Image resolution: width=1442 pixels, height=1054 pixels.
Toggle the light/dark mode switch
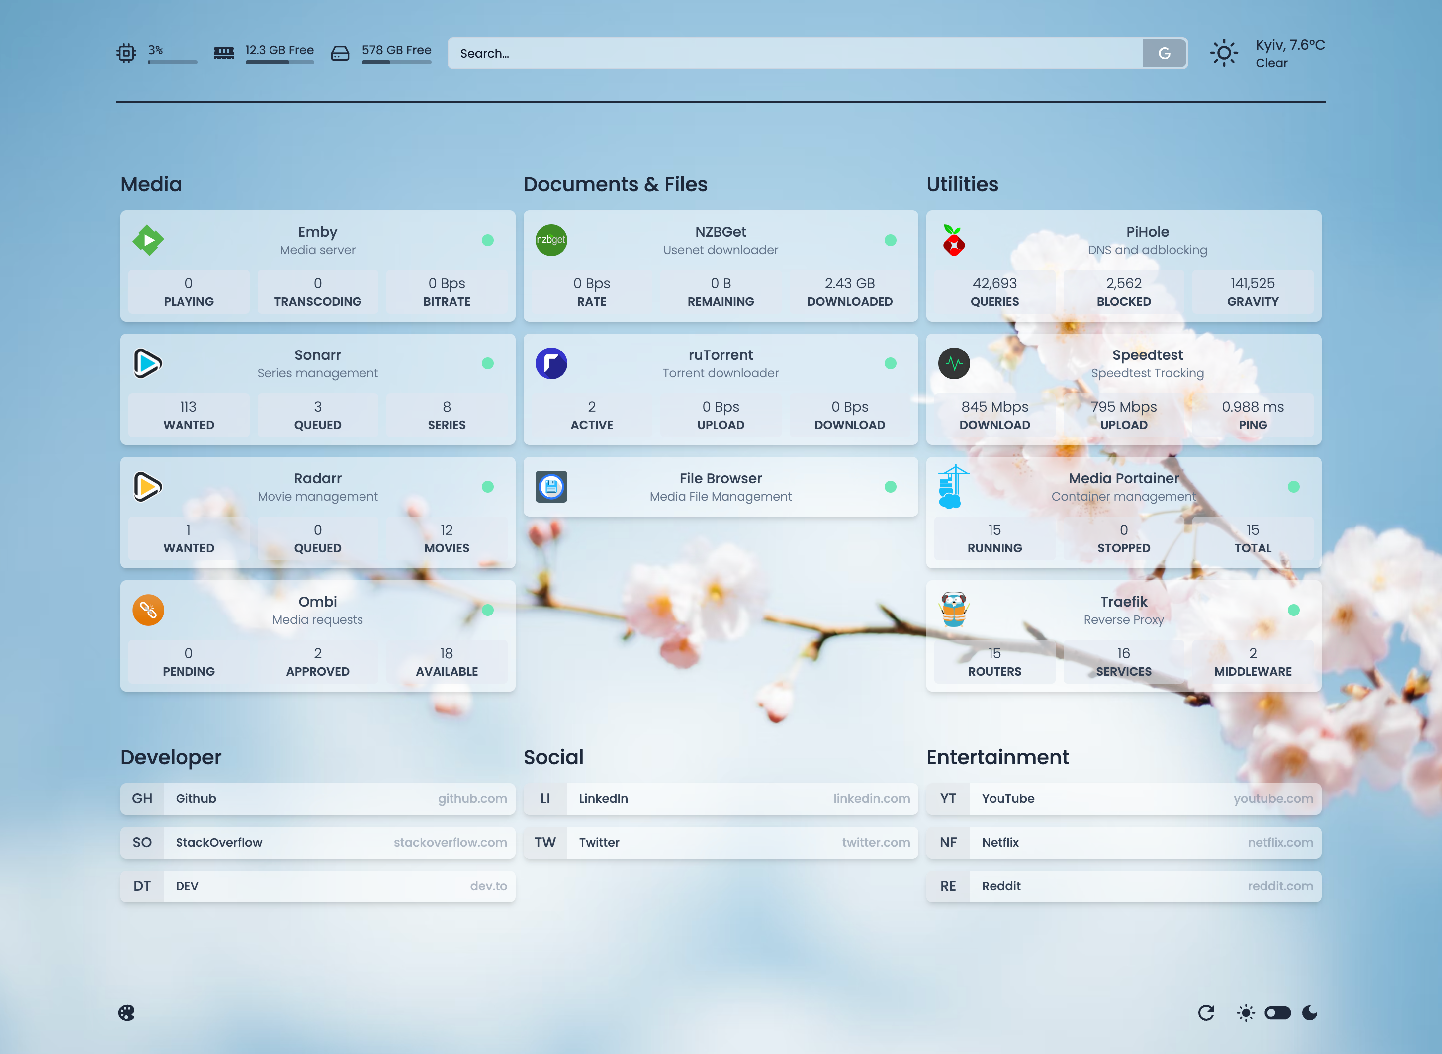point(1277,1013)
